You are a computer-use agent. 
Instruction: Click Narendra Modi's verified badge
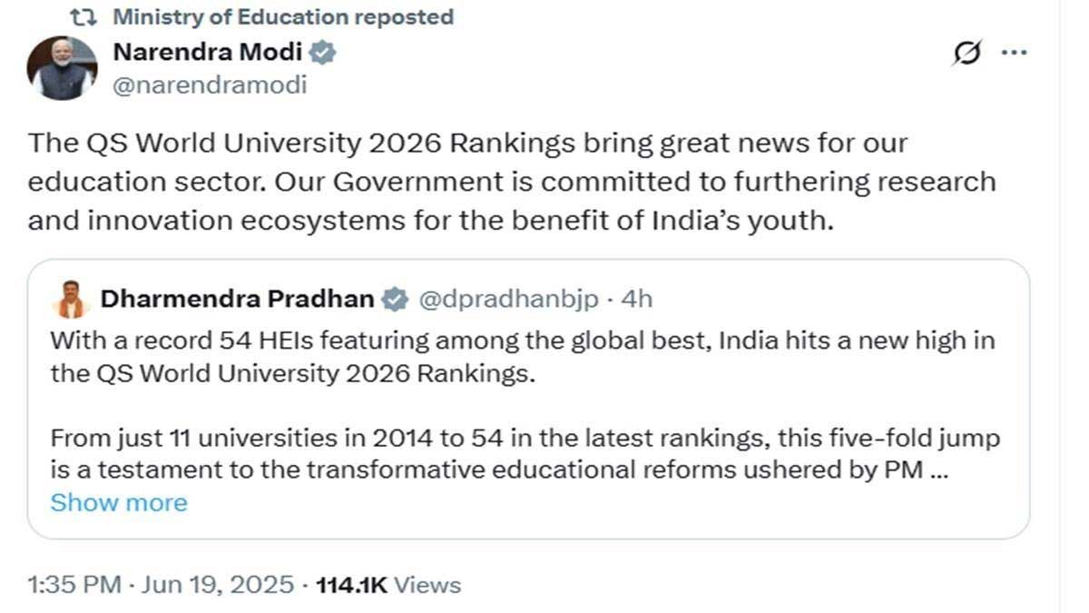[322, 52]
